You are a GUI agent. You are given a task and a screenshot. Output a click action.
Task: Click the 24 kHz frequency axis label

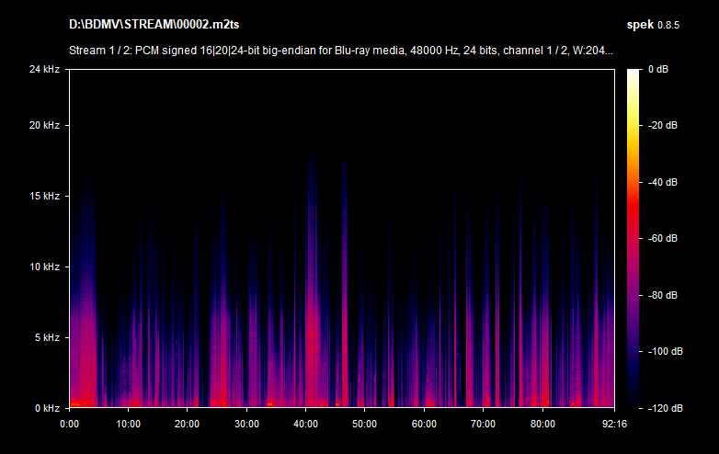pos(43,70)
